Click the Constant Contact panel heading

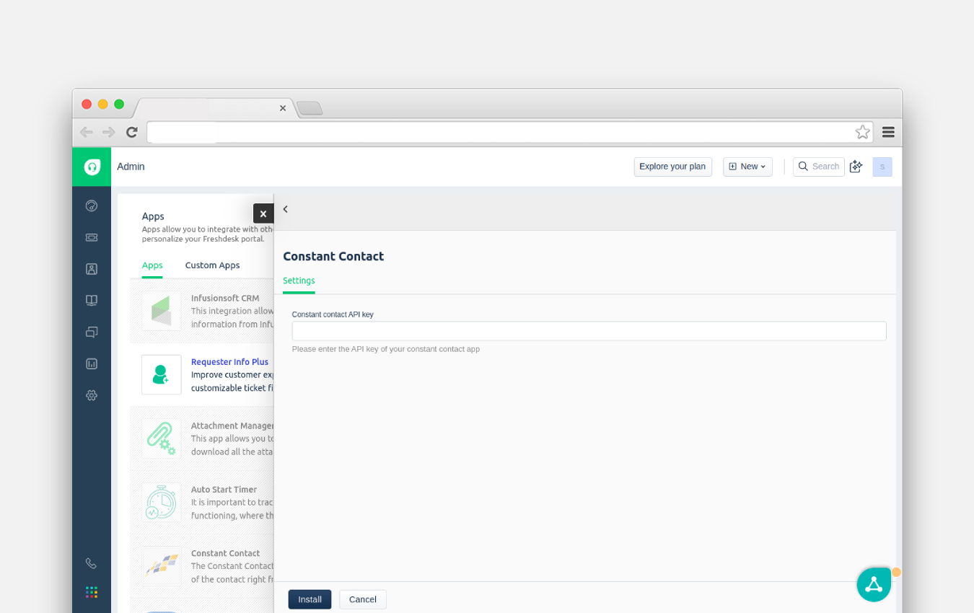pyautogui.click(x=333, y=256)
